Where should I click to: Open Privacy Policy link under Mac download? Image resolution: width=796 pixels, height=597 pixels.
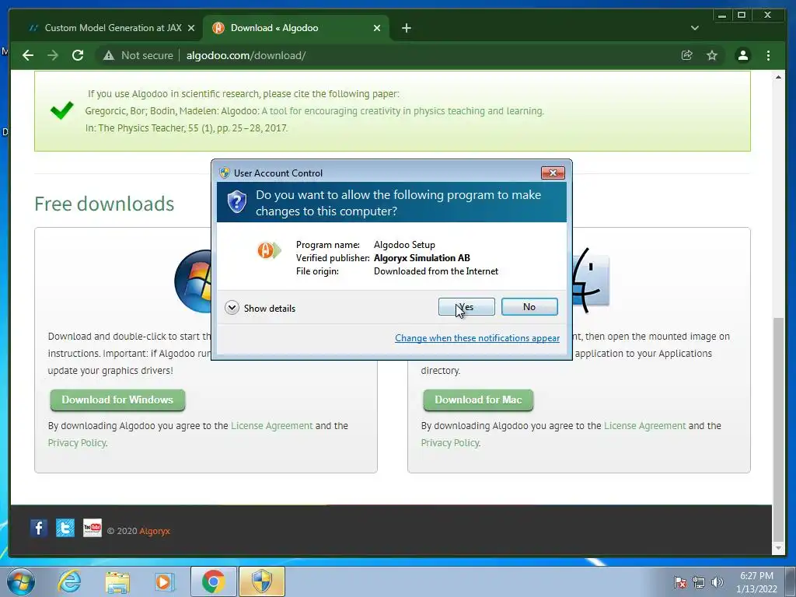450,443
